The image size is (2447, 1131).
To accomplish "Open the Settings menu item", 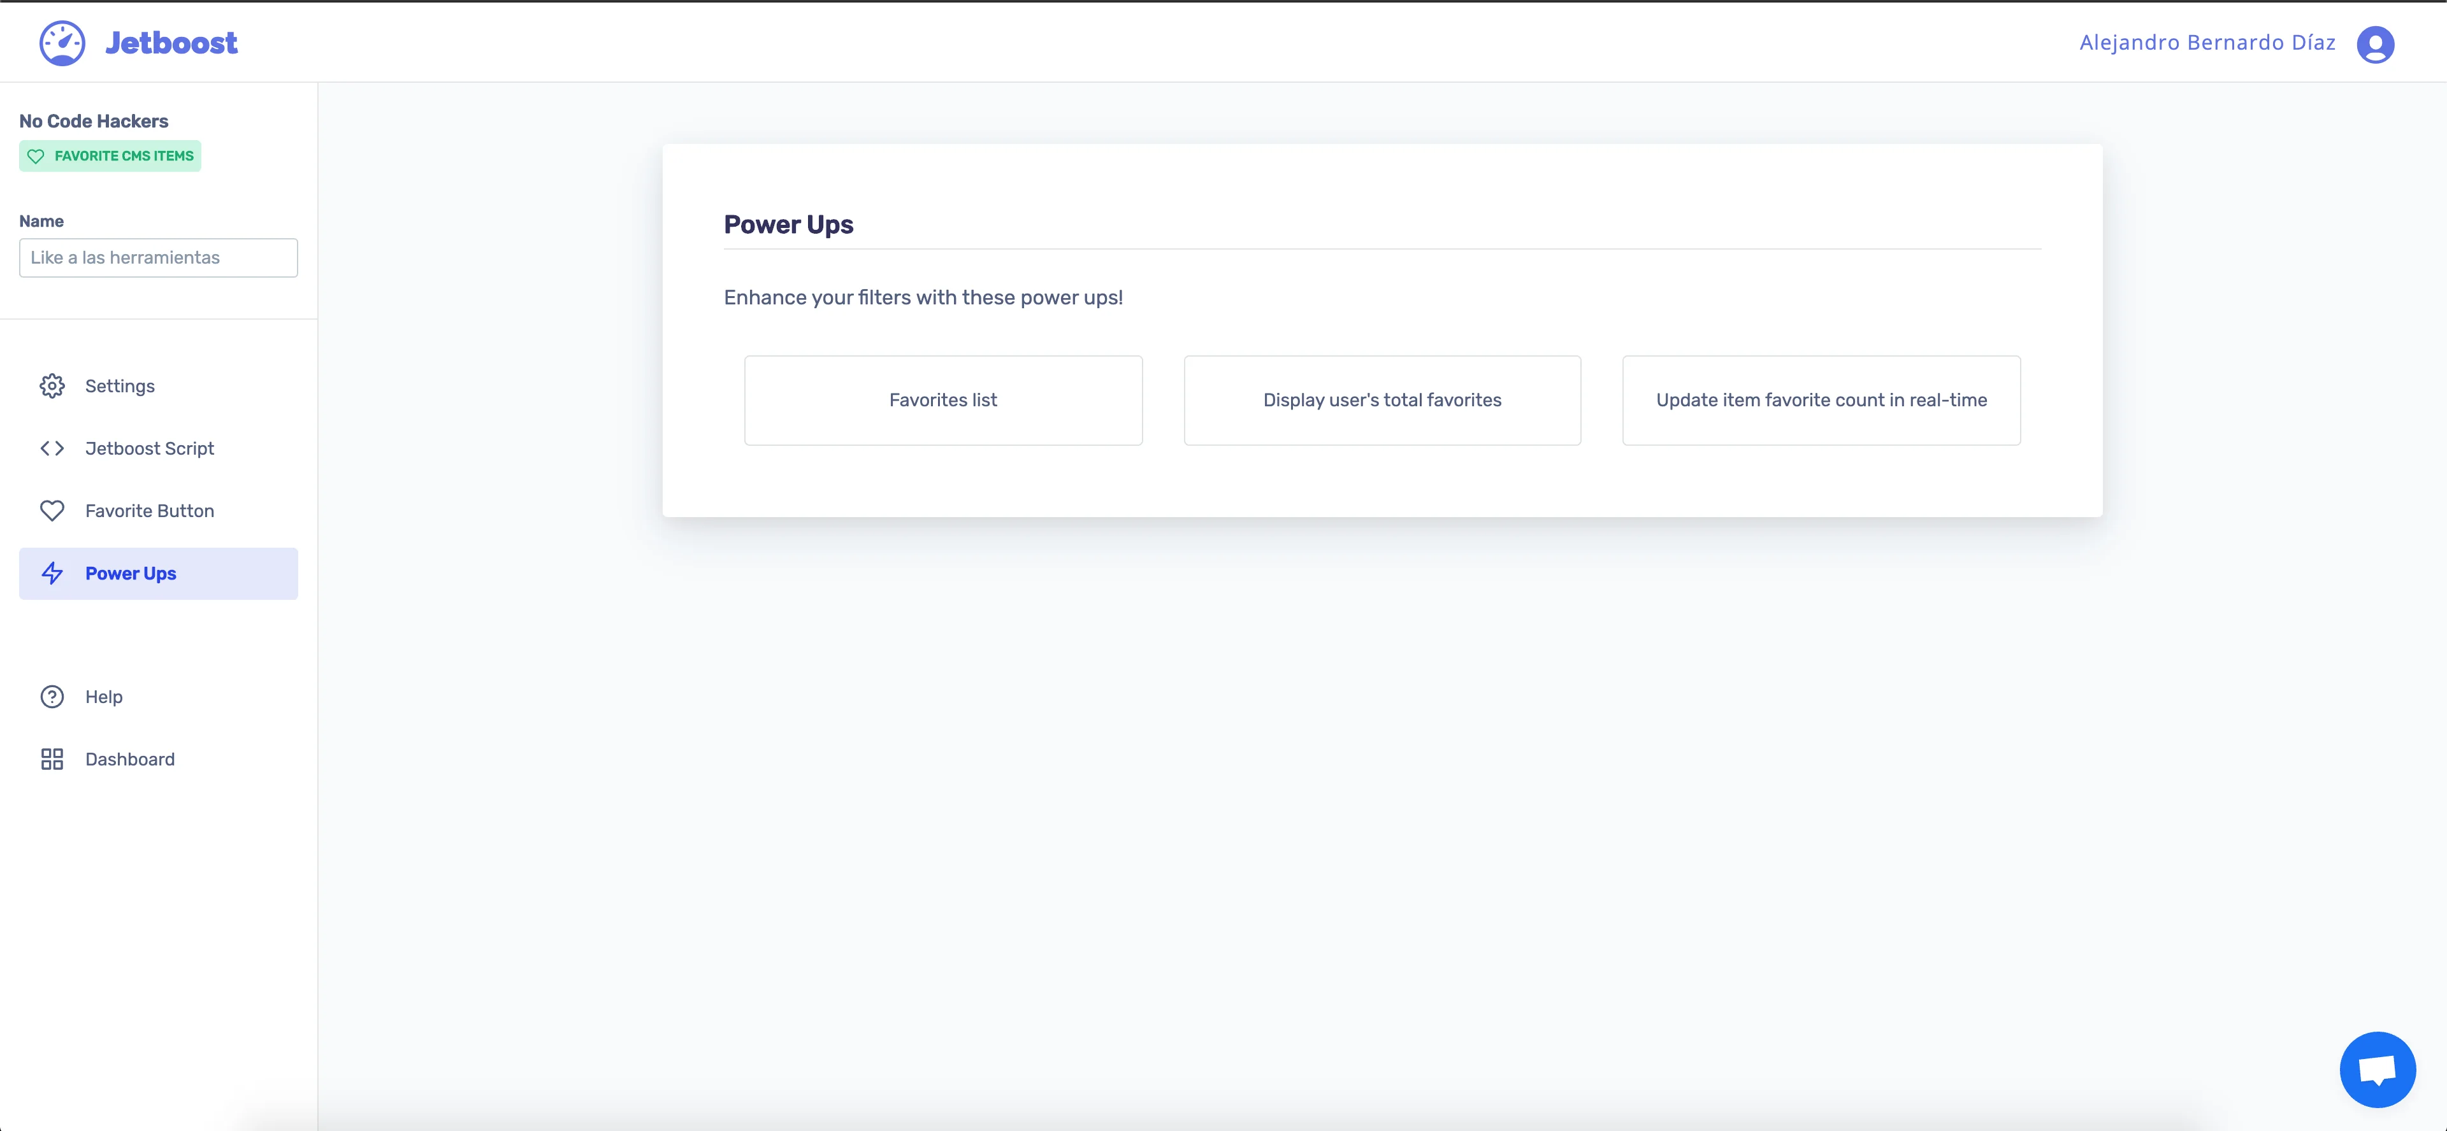I will [x=120, y=385].
